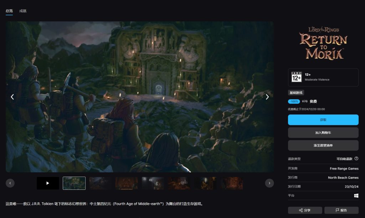The image size is (365, 218).
Task: Click the 免费 free price label
Action: click(313, 101)
